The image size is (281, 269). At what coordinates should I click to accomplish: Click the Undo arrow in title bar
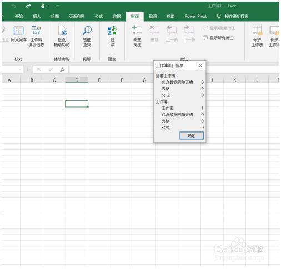pos(13,6)
